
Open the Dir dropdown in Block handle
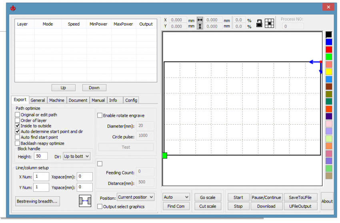coord(77,156)
